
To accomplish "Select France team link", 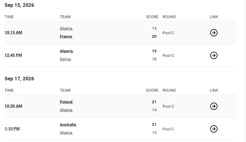I will point(66,37).
